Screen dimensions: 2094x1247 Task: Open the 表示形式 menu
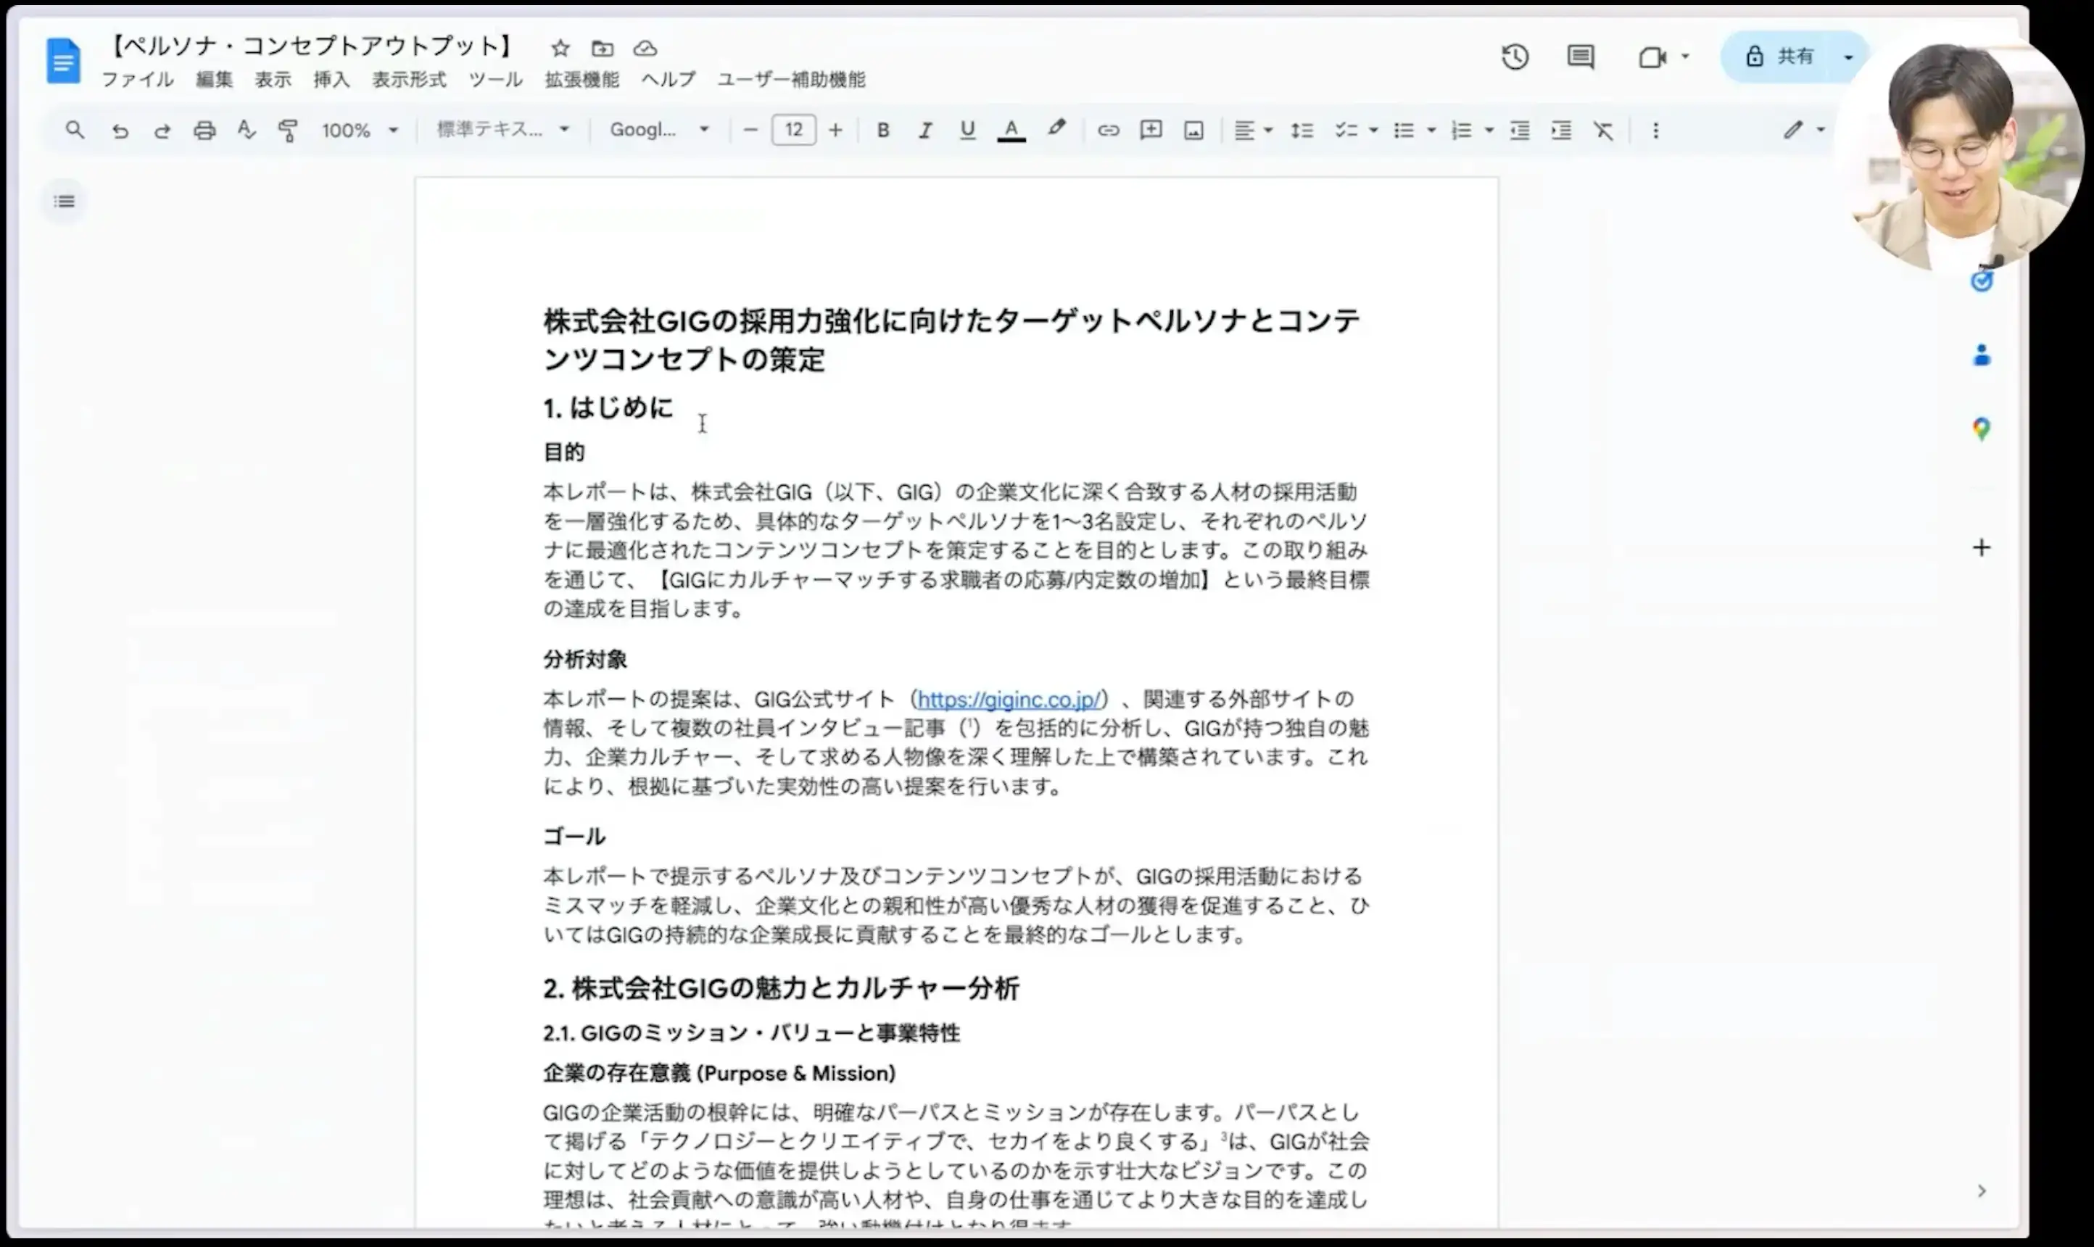click(409, 80)
